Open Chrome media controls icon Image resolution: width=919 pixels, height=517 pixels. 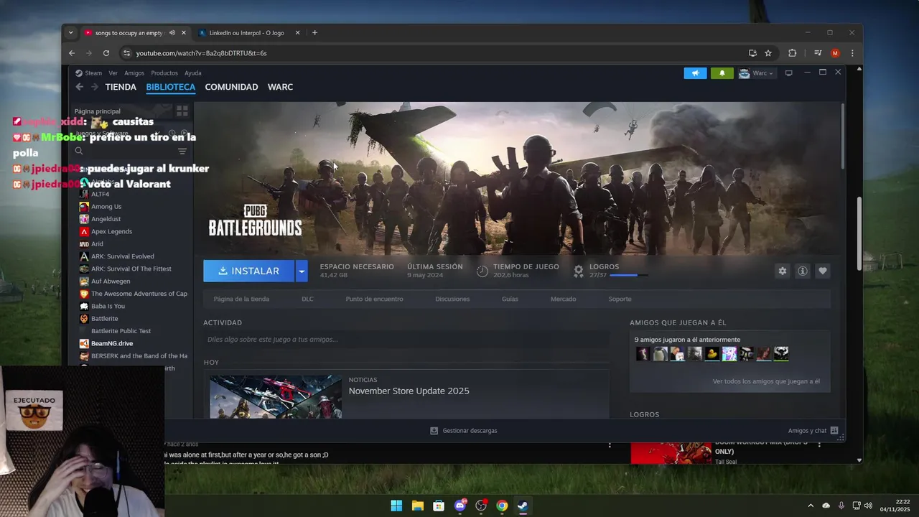click(x=818, y=53)
